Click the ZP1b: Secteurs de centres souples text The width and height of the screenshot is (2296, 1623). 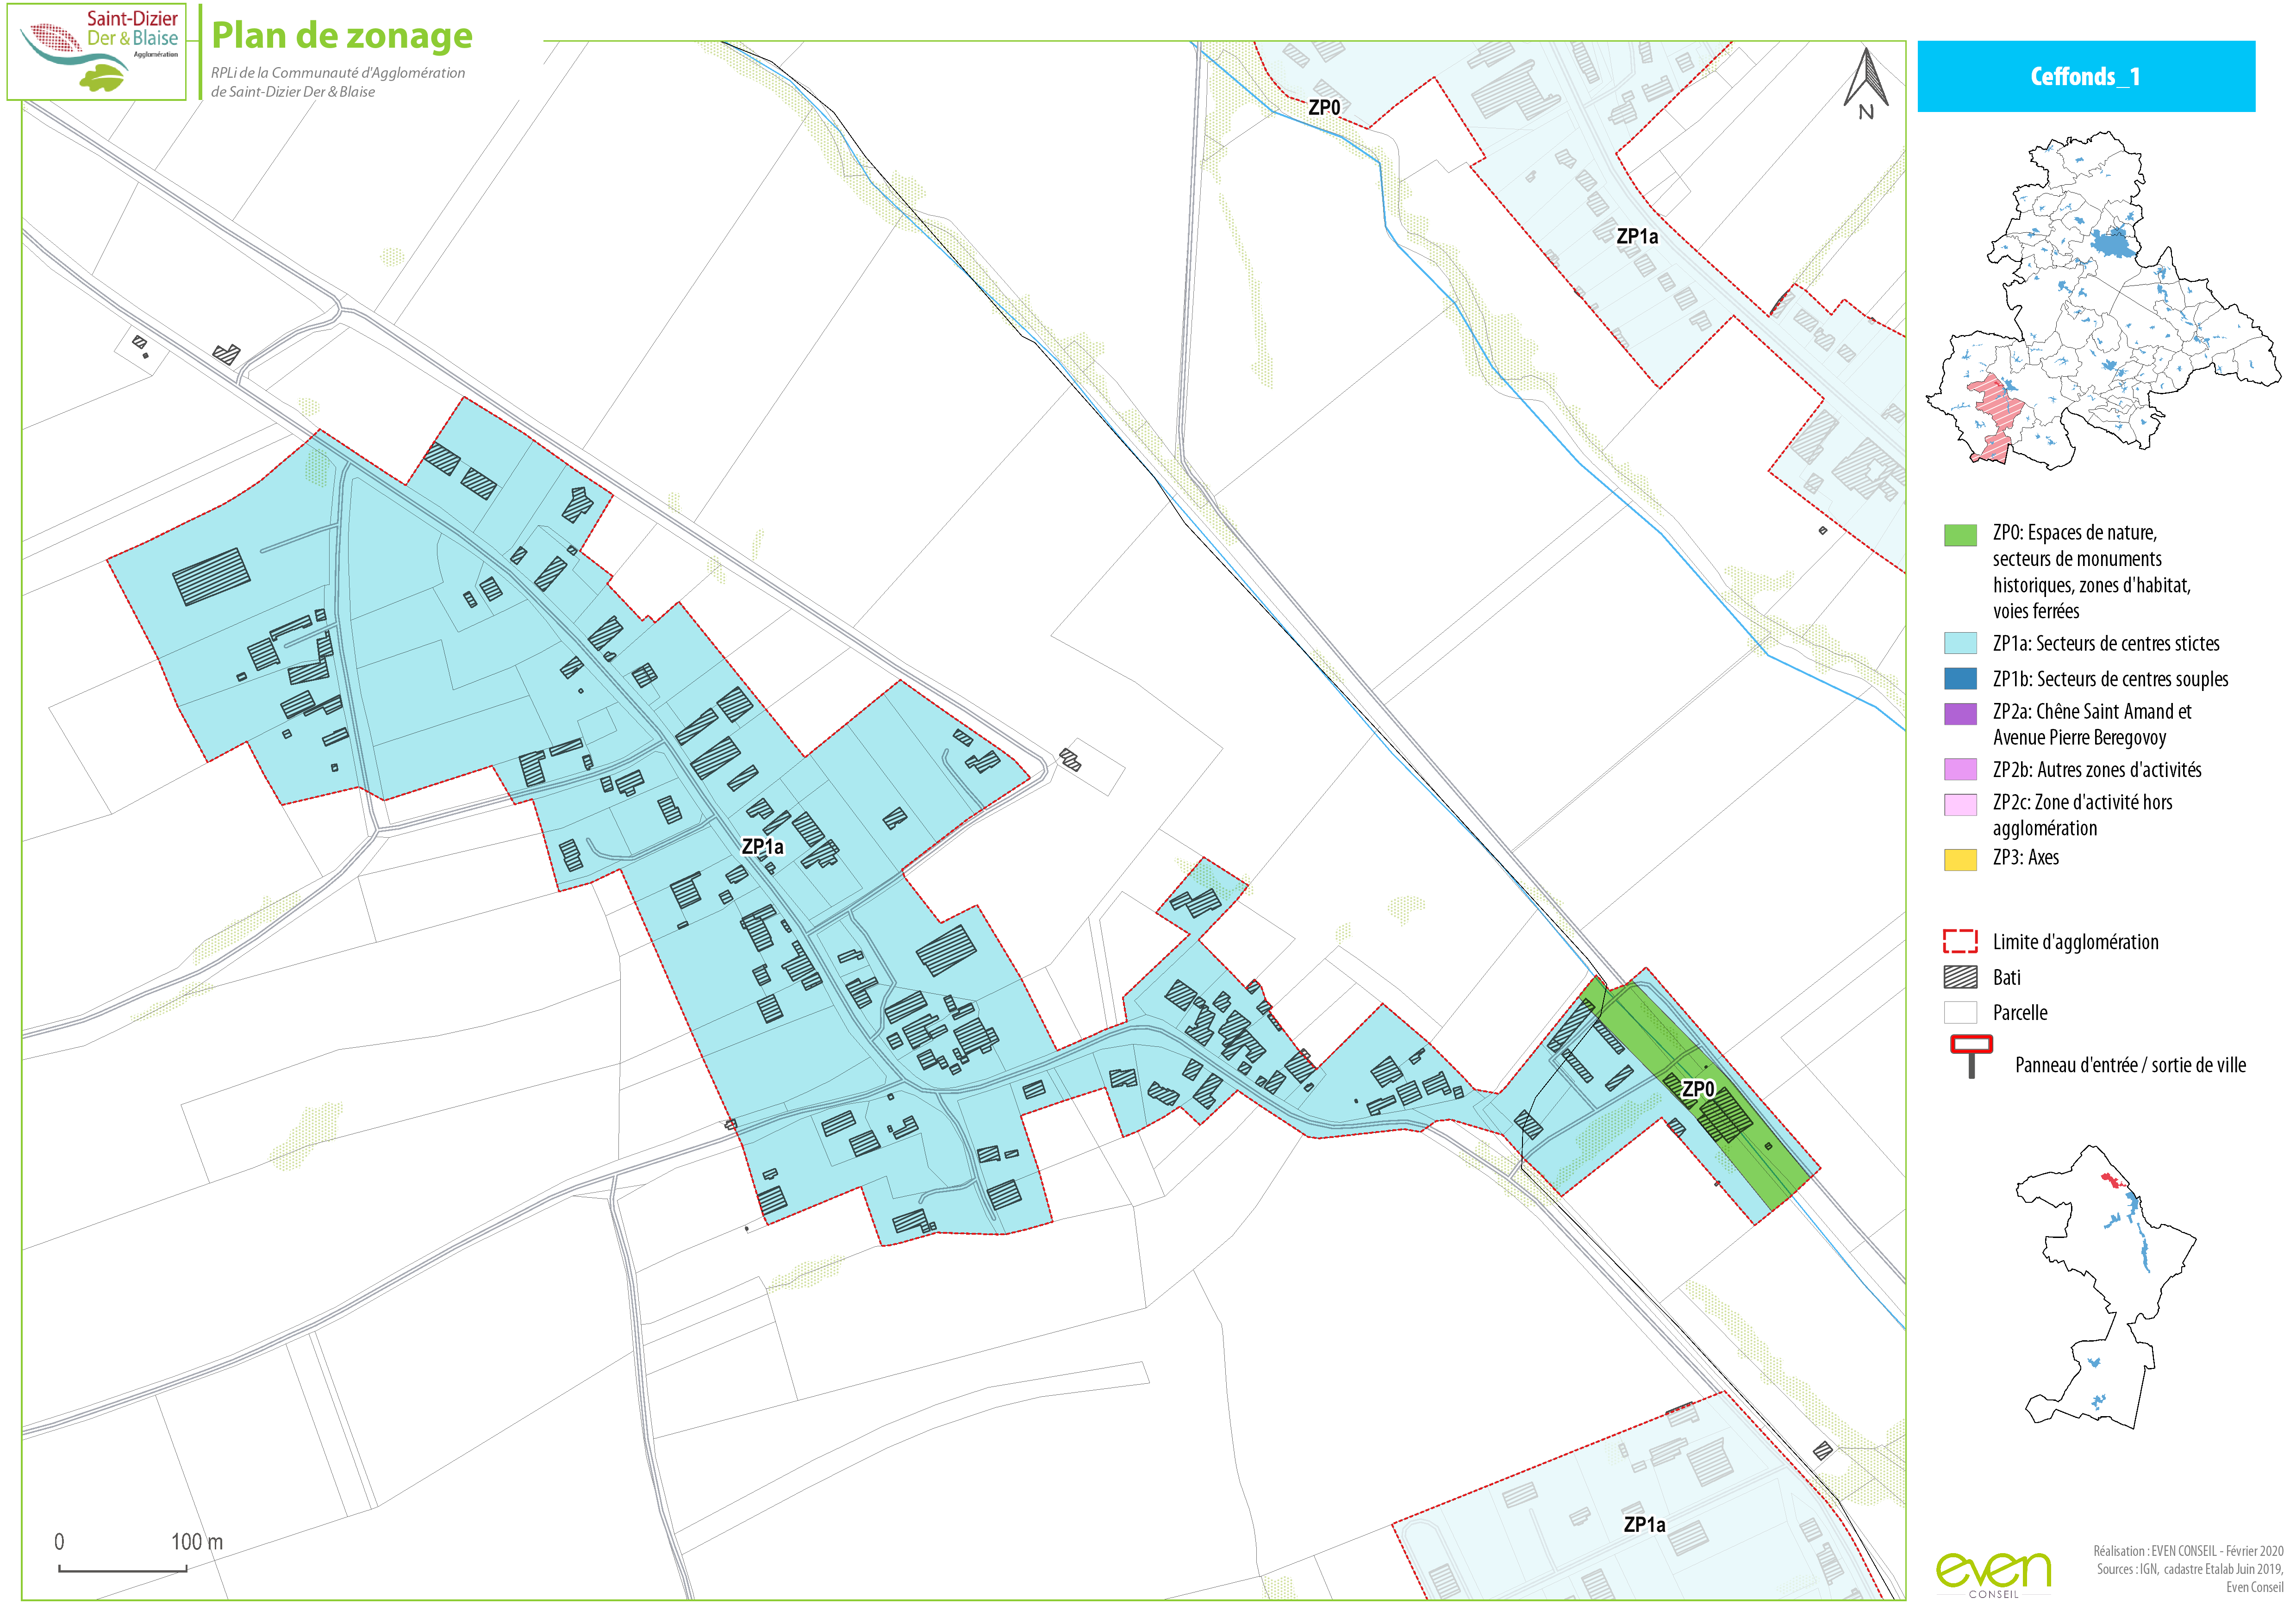[x=2110, y=679]
